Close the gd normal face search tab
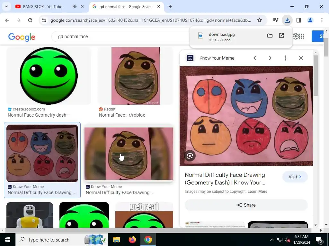 coord(159,6)
